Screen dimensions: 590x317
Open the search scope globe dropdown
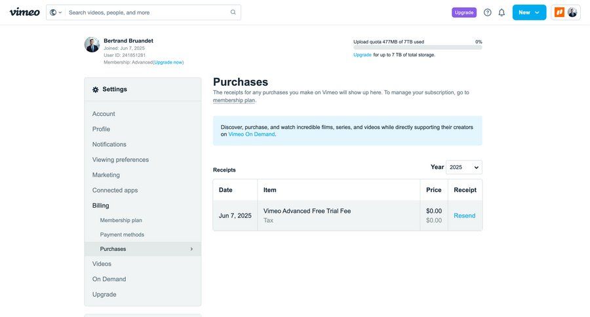pos(56,12)
